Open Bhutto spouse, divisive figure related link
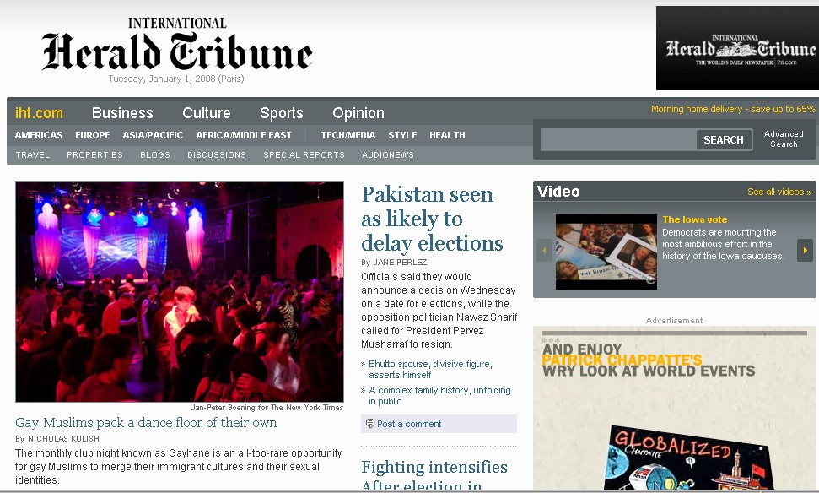The height and width of the screenshot is (493, 819). 430,369
